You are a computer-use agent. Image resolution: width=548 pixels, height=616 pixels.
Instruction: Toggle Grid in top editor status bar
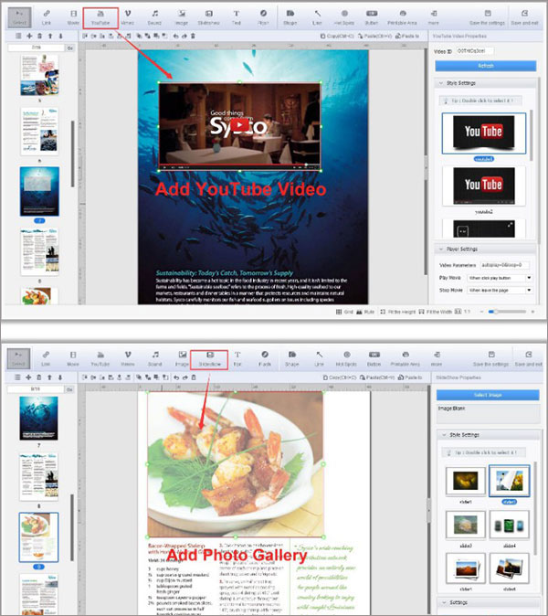(x=344, y=312)
